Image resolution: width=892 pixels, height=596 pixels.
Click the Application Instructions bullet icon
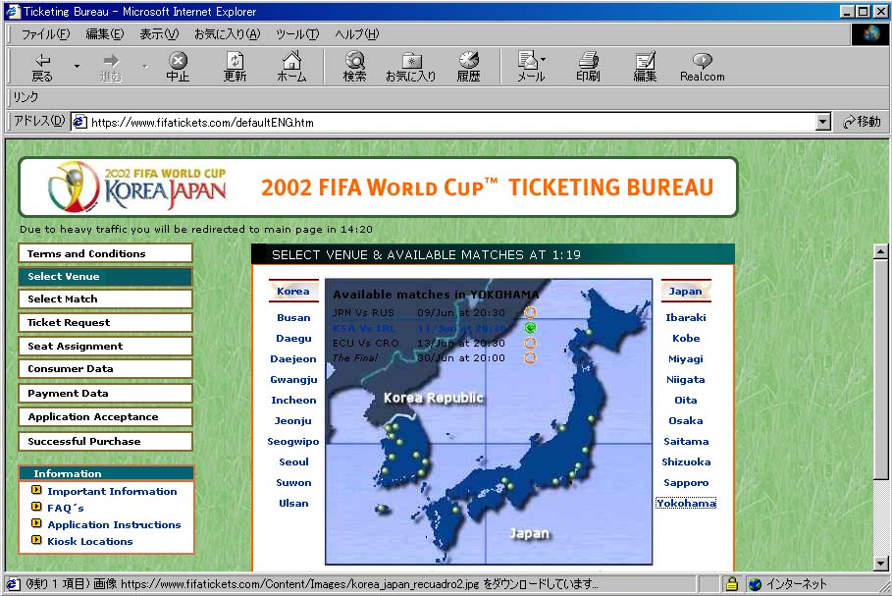[36, 523]
